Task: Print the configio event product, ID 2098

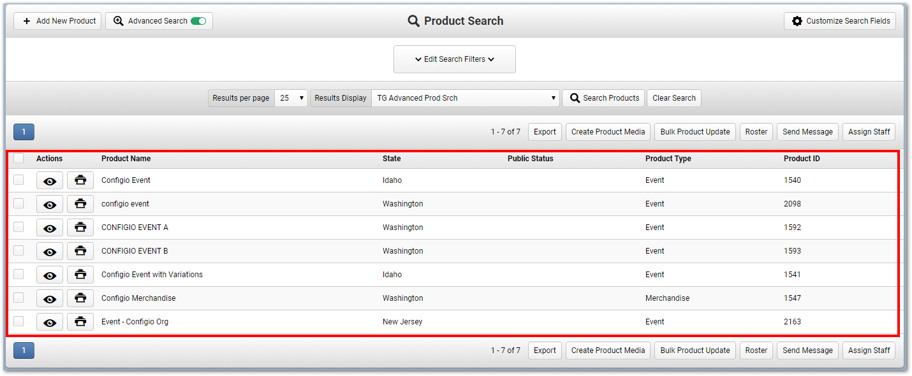Action: (x=80, y=205)
